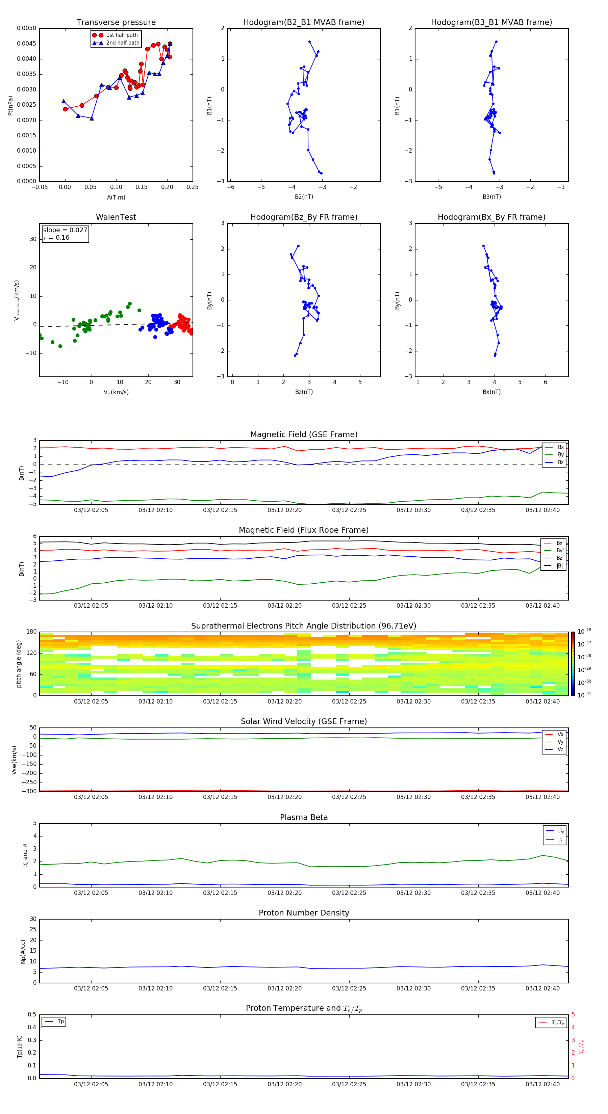Image resolution: width=608 pixels, height=1114 pixels.
Task: Click the 'slope = 0.027' annotation
Action: pos(65,230)
